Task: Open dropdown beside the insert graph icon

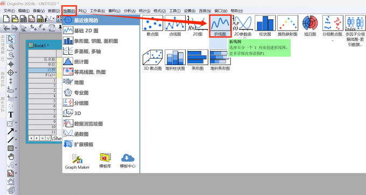Action: pos(16,174)
